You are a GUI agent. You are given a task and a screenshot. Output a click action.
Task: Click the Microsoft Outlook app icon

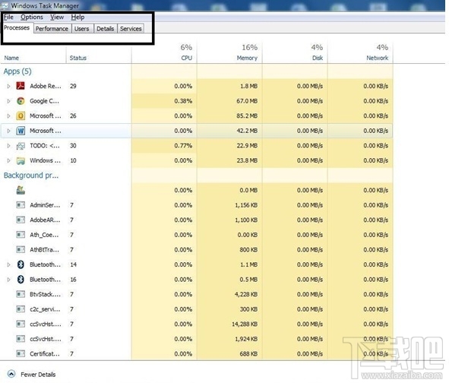pyautogui.click(x=21, y=116)
